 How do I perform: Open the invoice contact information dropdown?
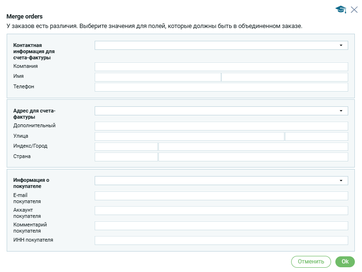point(221,46)
